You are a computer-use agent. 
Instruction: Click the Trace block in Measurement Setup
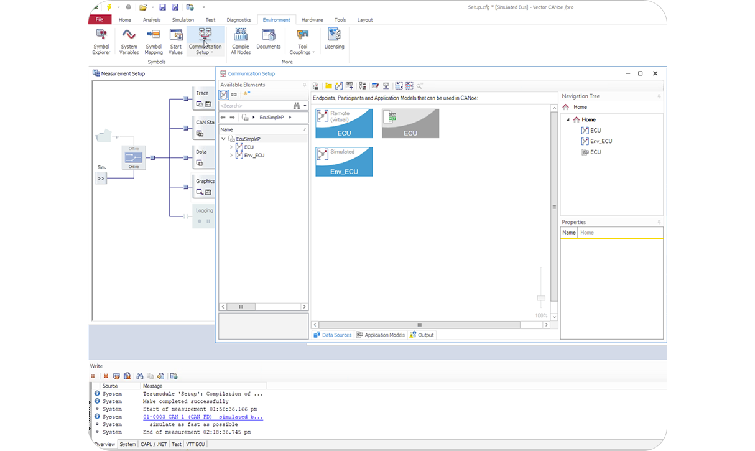pyautogui.click(x=203, y=98)
